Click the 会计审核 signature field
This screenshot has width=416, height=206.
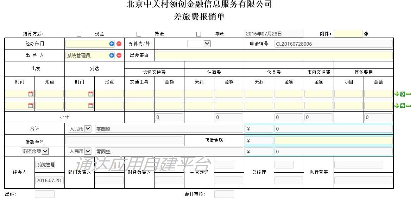[224, 194]
